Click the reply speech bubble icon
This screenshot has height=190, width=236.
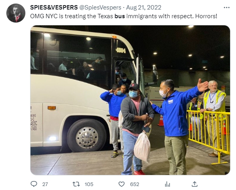point(34,184)
